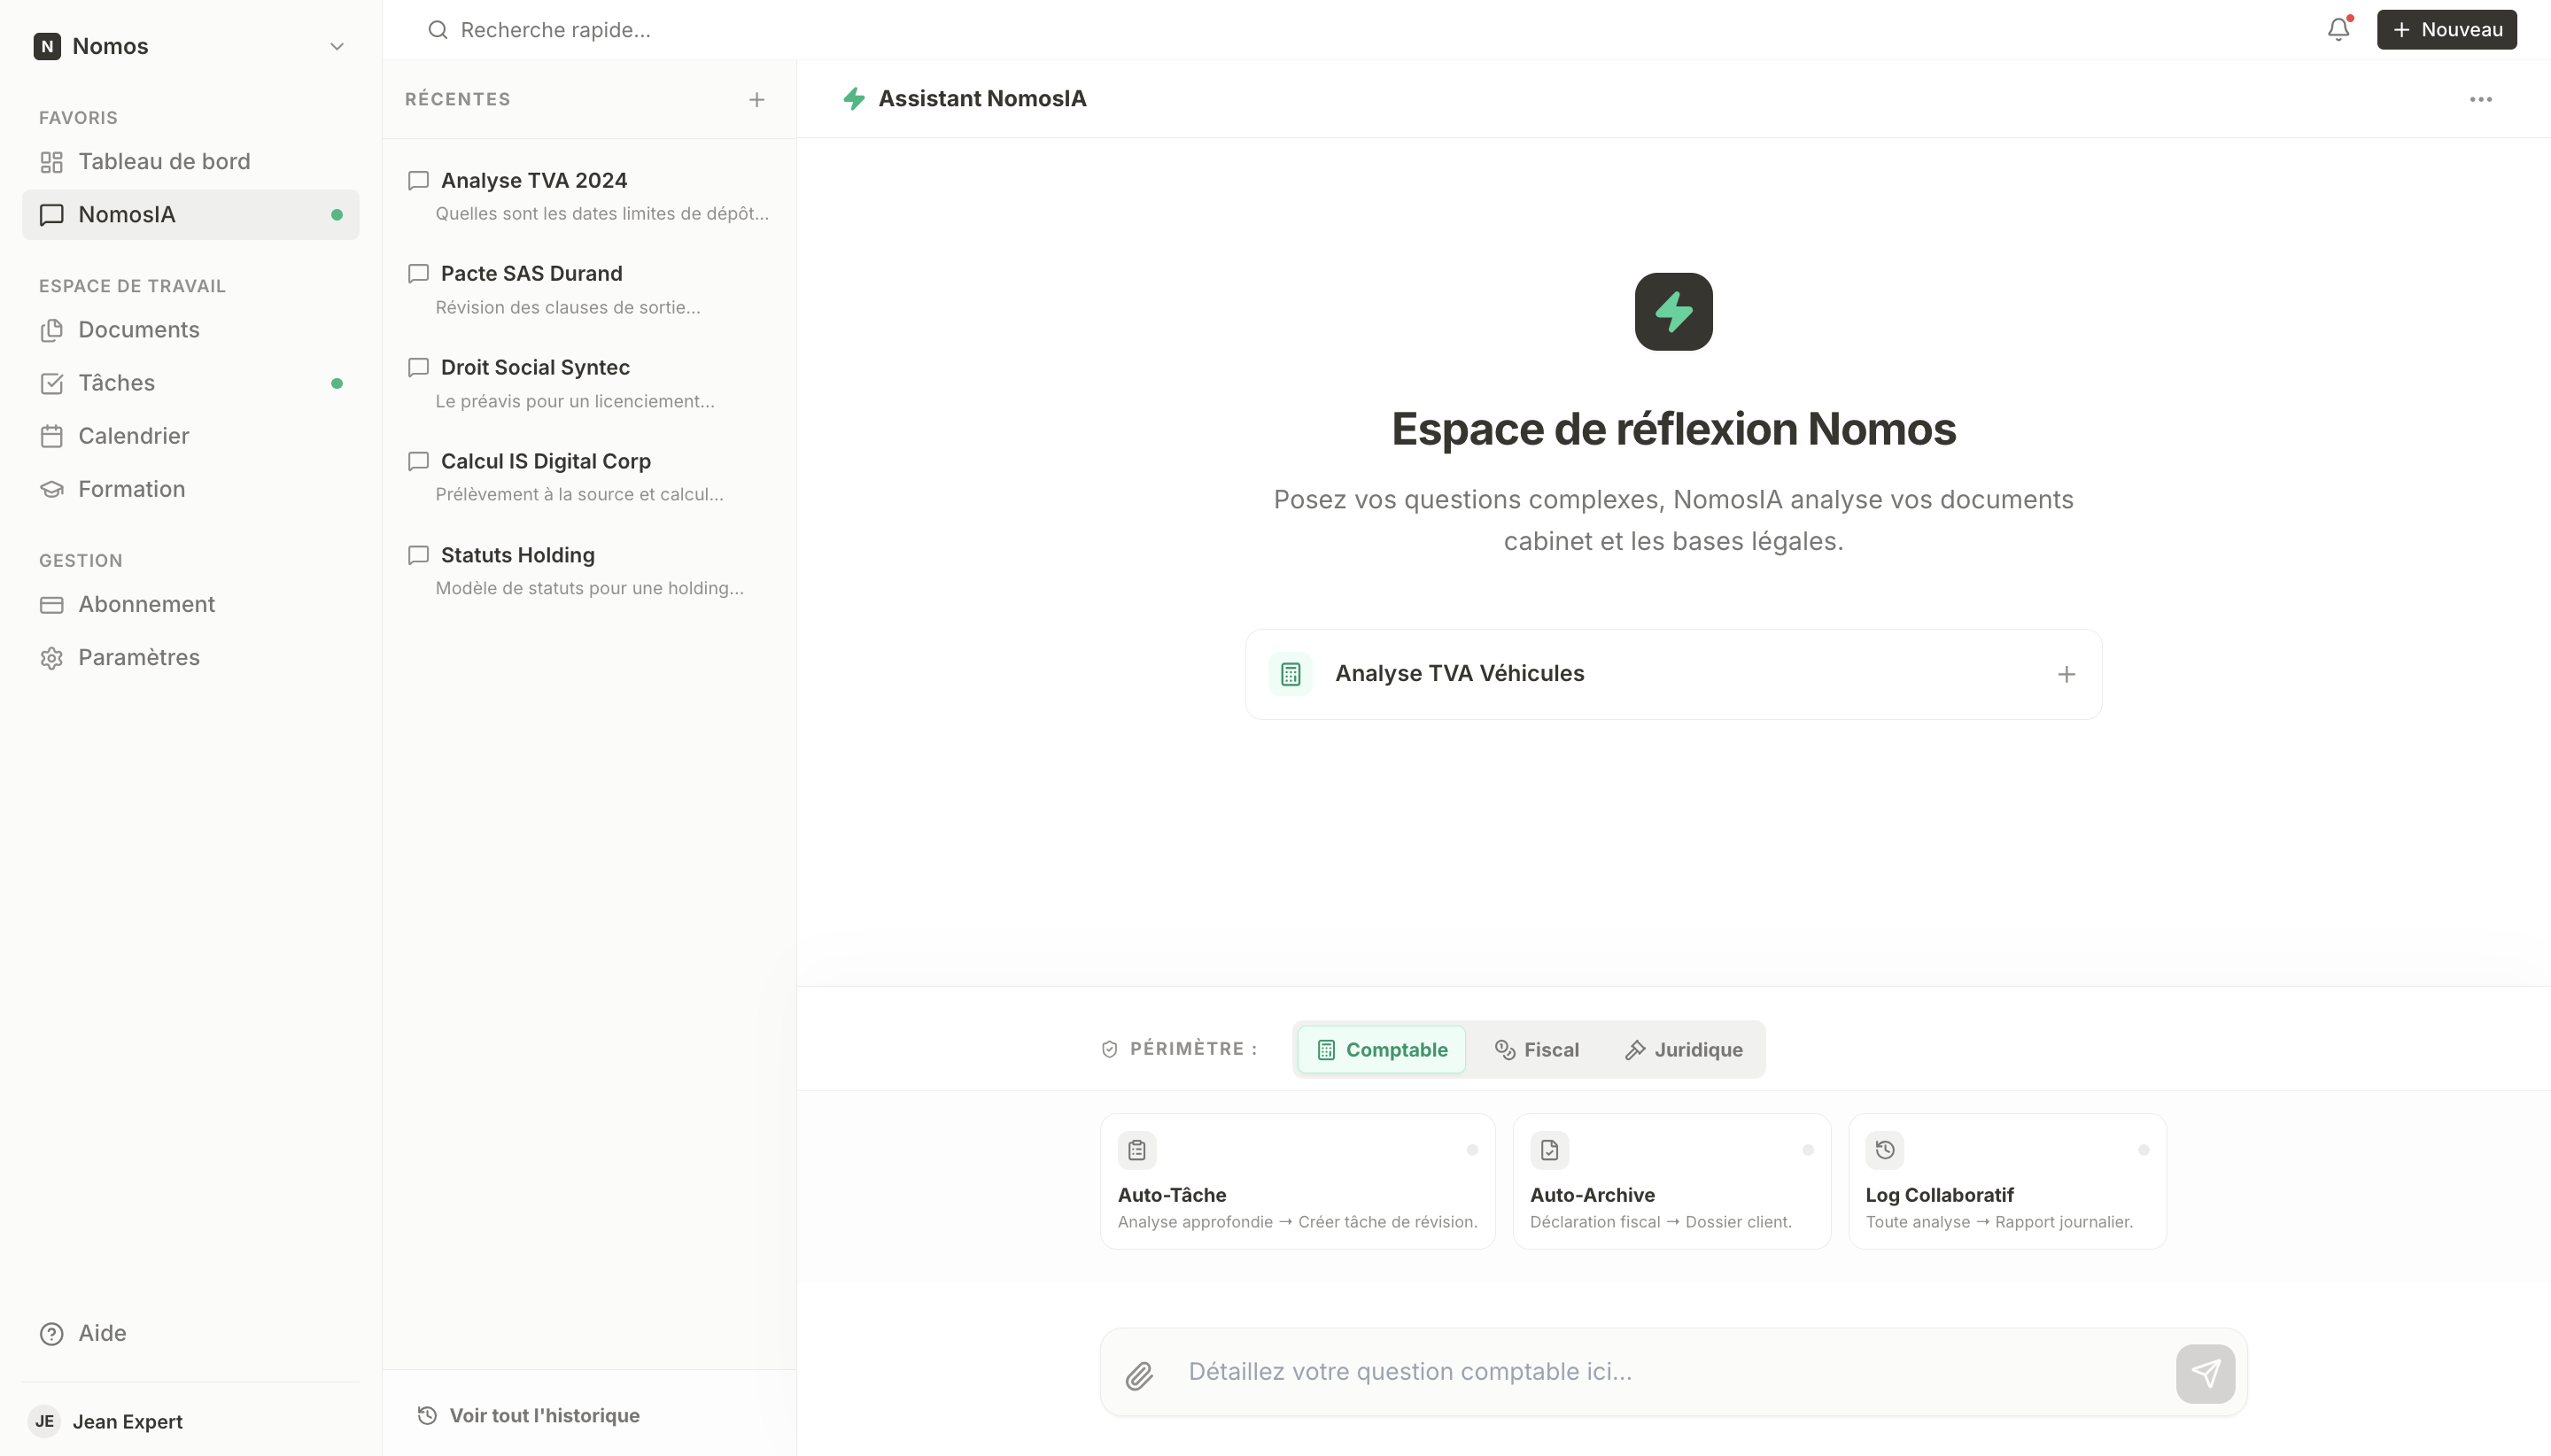The width and height of the screenshot is (2551, 1456).
Task: Switch perimeter to Fiscal
Action: [1537, 1050]
